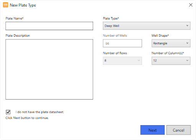
Task: Open the Number of Column(s) dropdown showing 12
Action: click(x=171, y=61)
